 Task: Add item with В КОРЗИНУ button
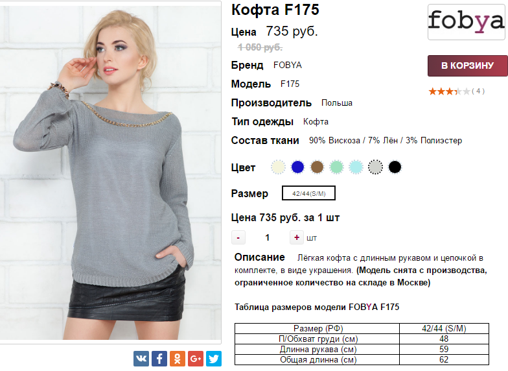point(468,66)
